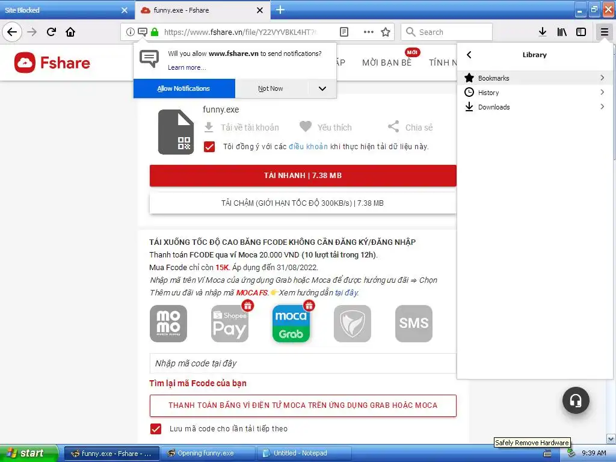Close the funny.exe - Fshare tab
Viewport: 616px width, 462px height.
click(260, 10)
